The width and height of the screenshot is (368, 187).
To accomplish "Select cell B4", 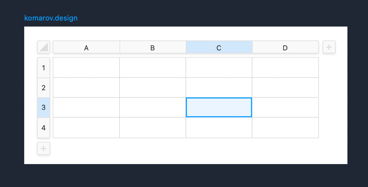I will (153, 128).
